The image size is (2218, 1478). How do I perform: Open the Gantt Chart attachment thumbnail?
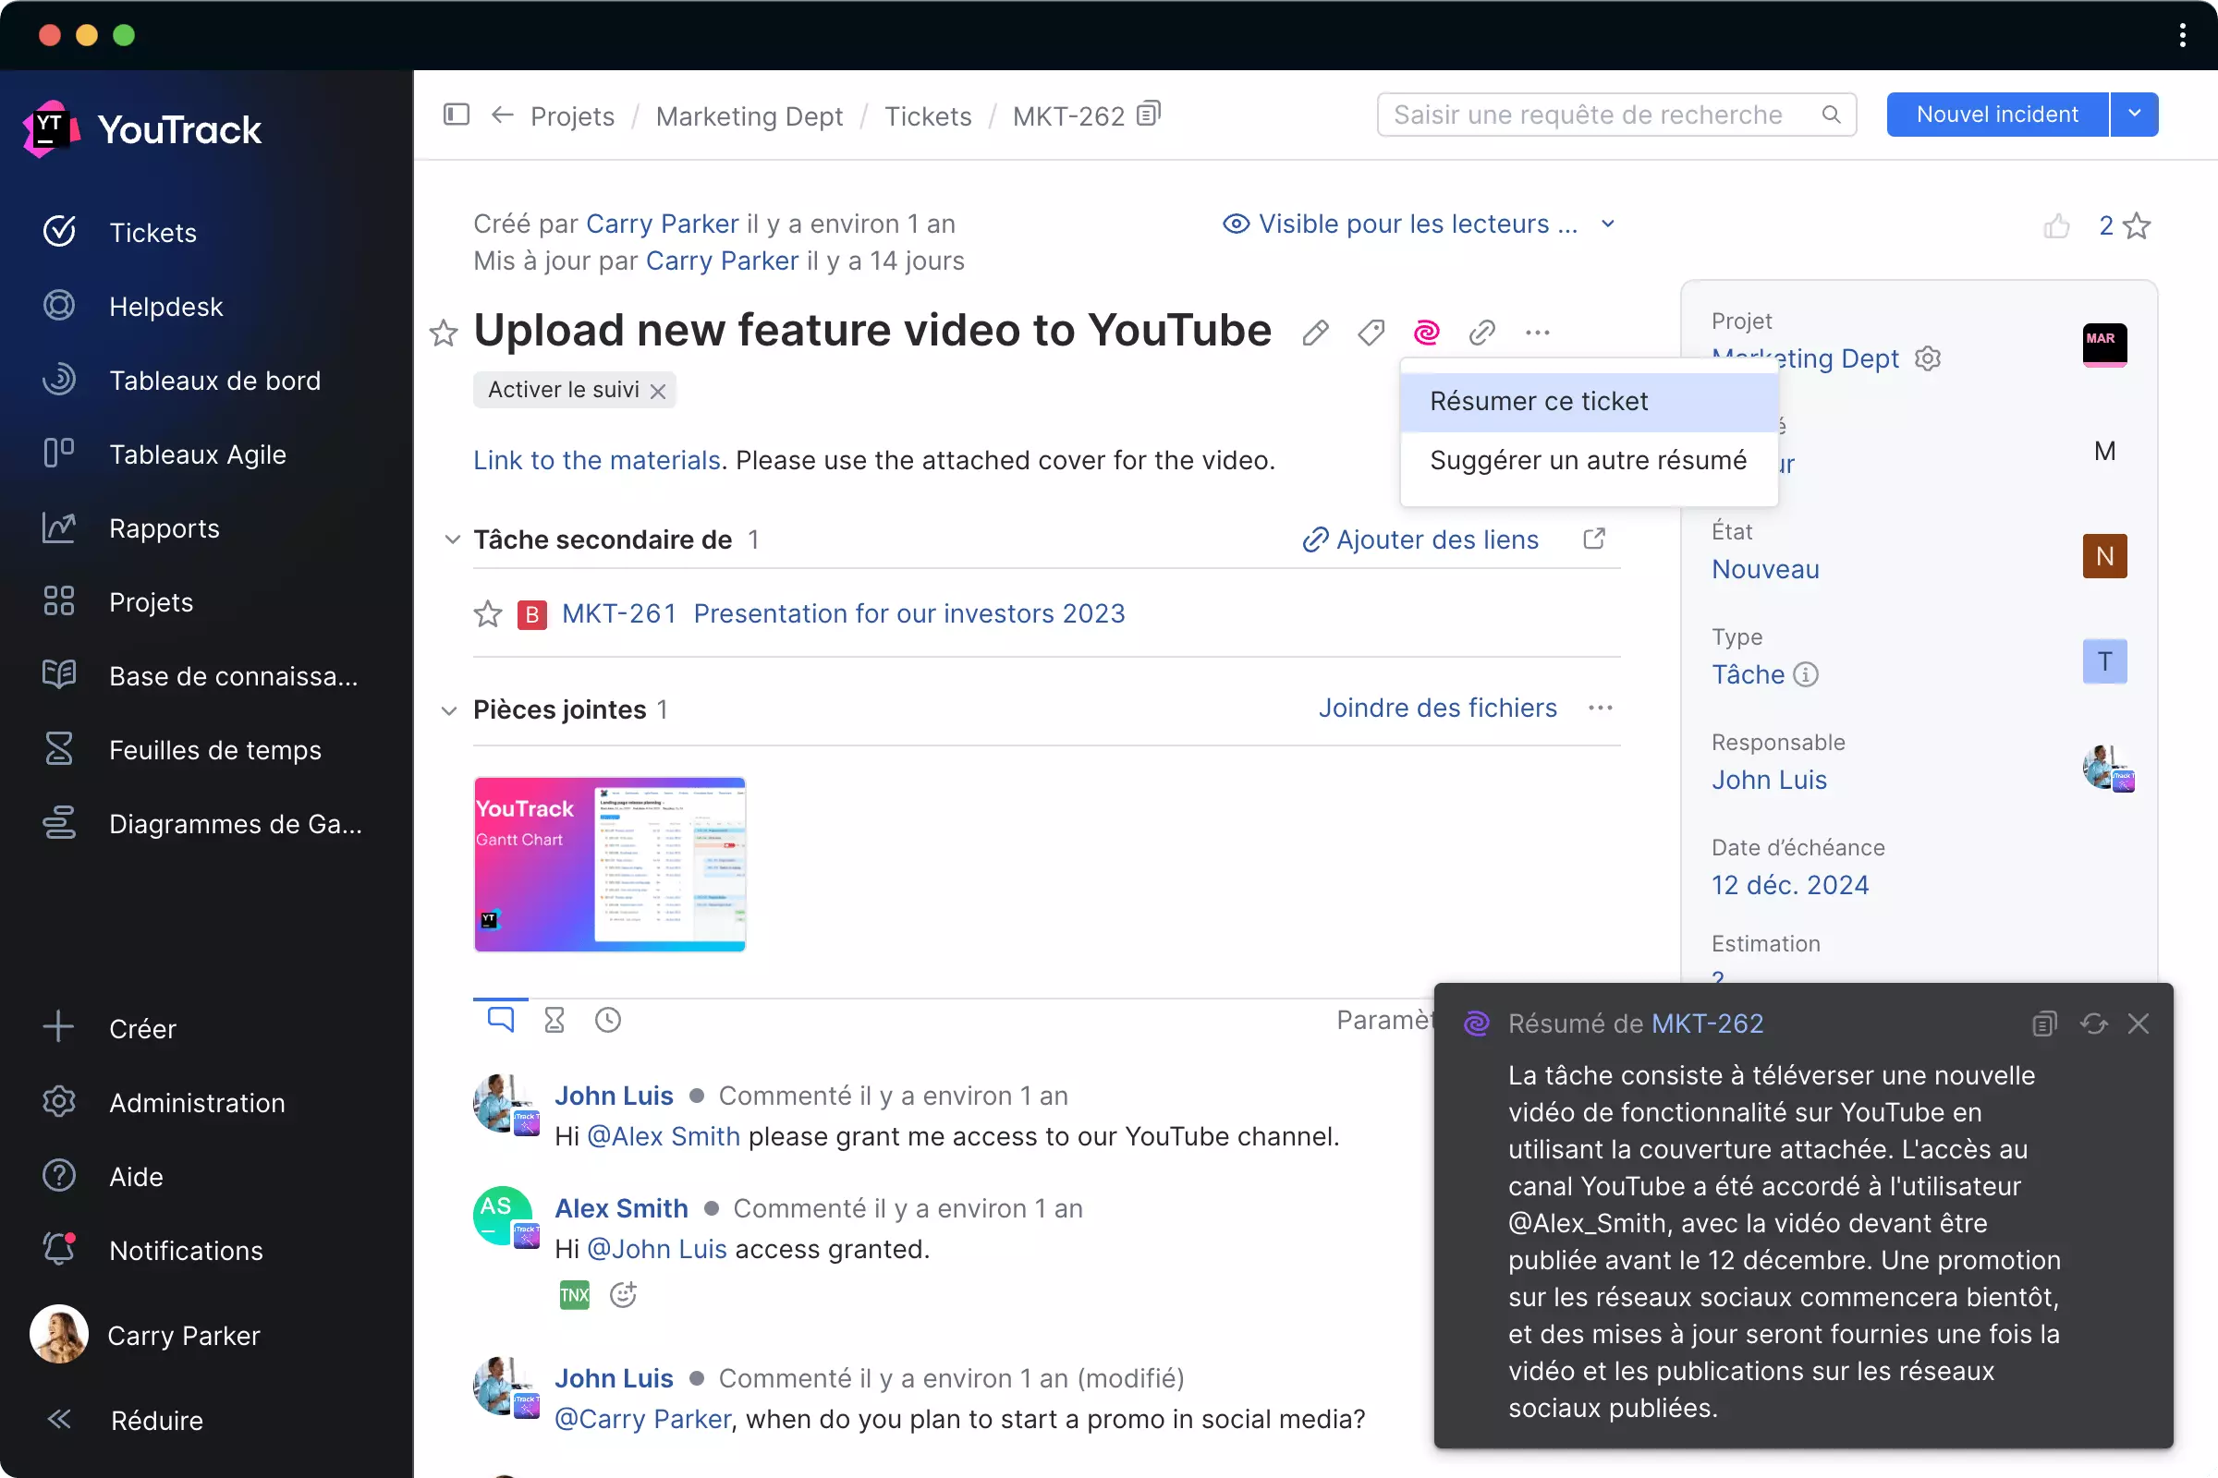[x=609, y=865]
